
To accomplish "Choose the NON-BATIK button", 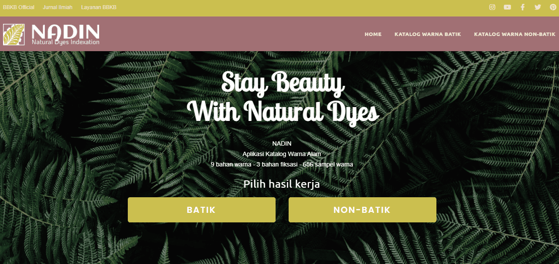I will click(363, 210).
